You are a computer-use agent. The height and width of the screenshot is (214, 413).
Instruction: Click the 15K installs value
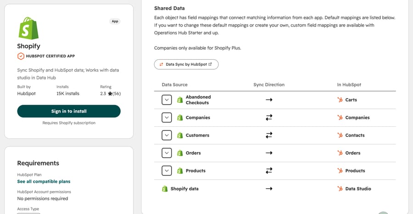pos(68,94)
